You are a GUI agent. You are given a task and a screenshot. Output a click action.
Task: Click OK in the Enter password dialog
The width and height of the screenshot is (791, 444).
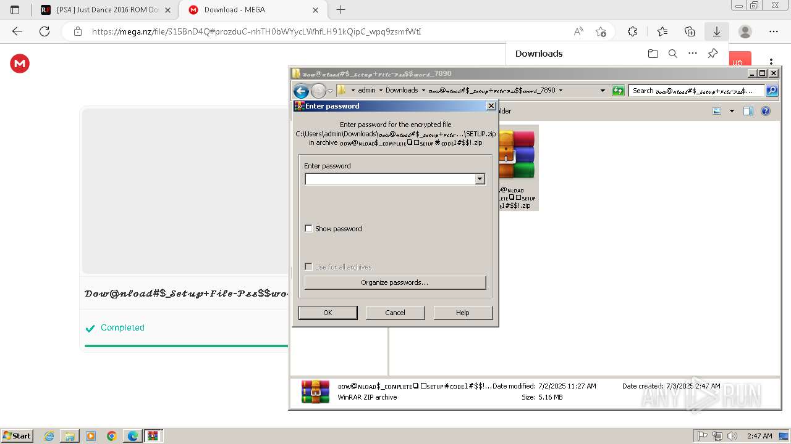[x=328, y=313]
